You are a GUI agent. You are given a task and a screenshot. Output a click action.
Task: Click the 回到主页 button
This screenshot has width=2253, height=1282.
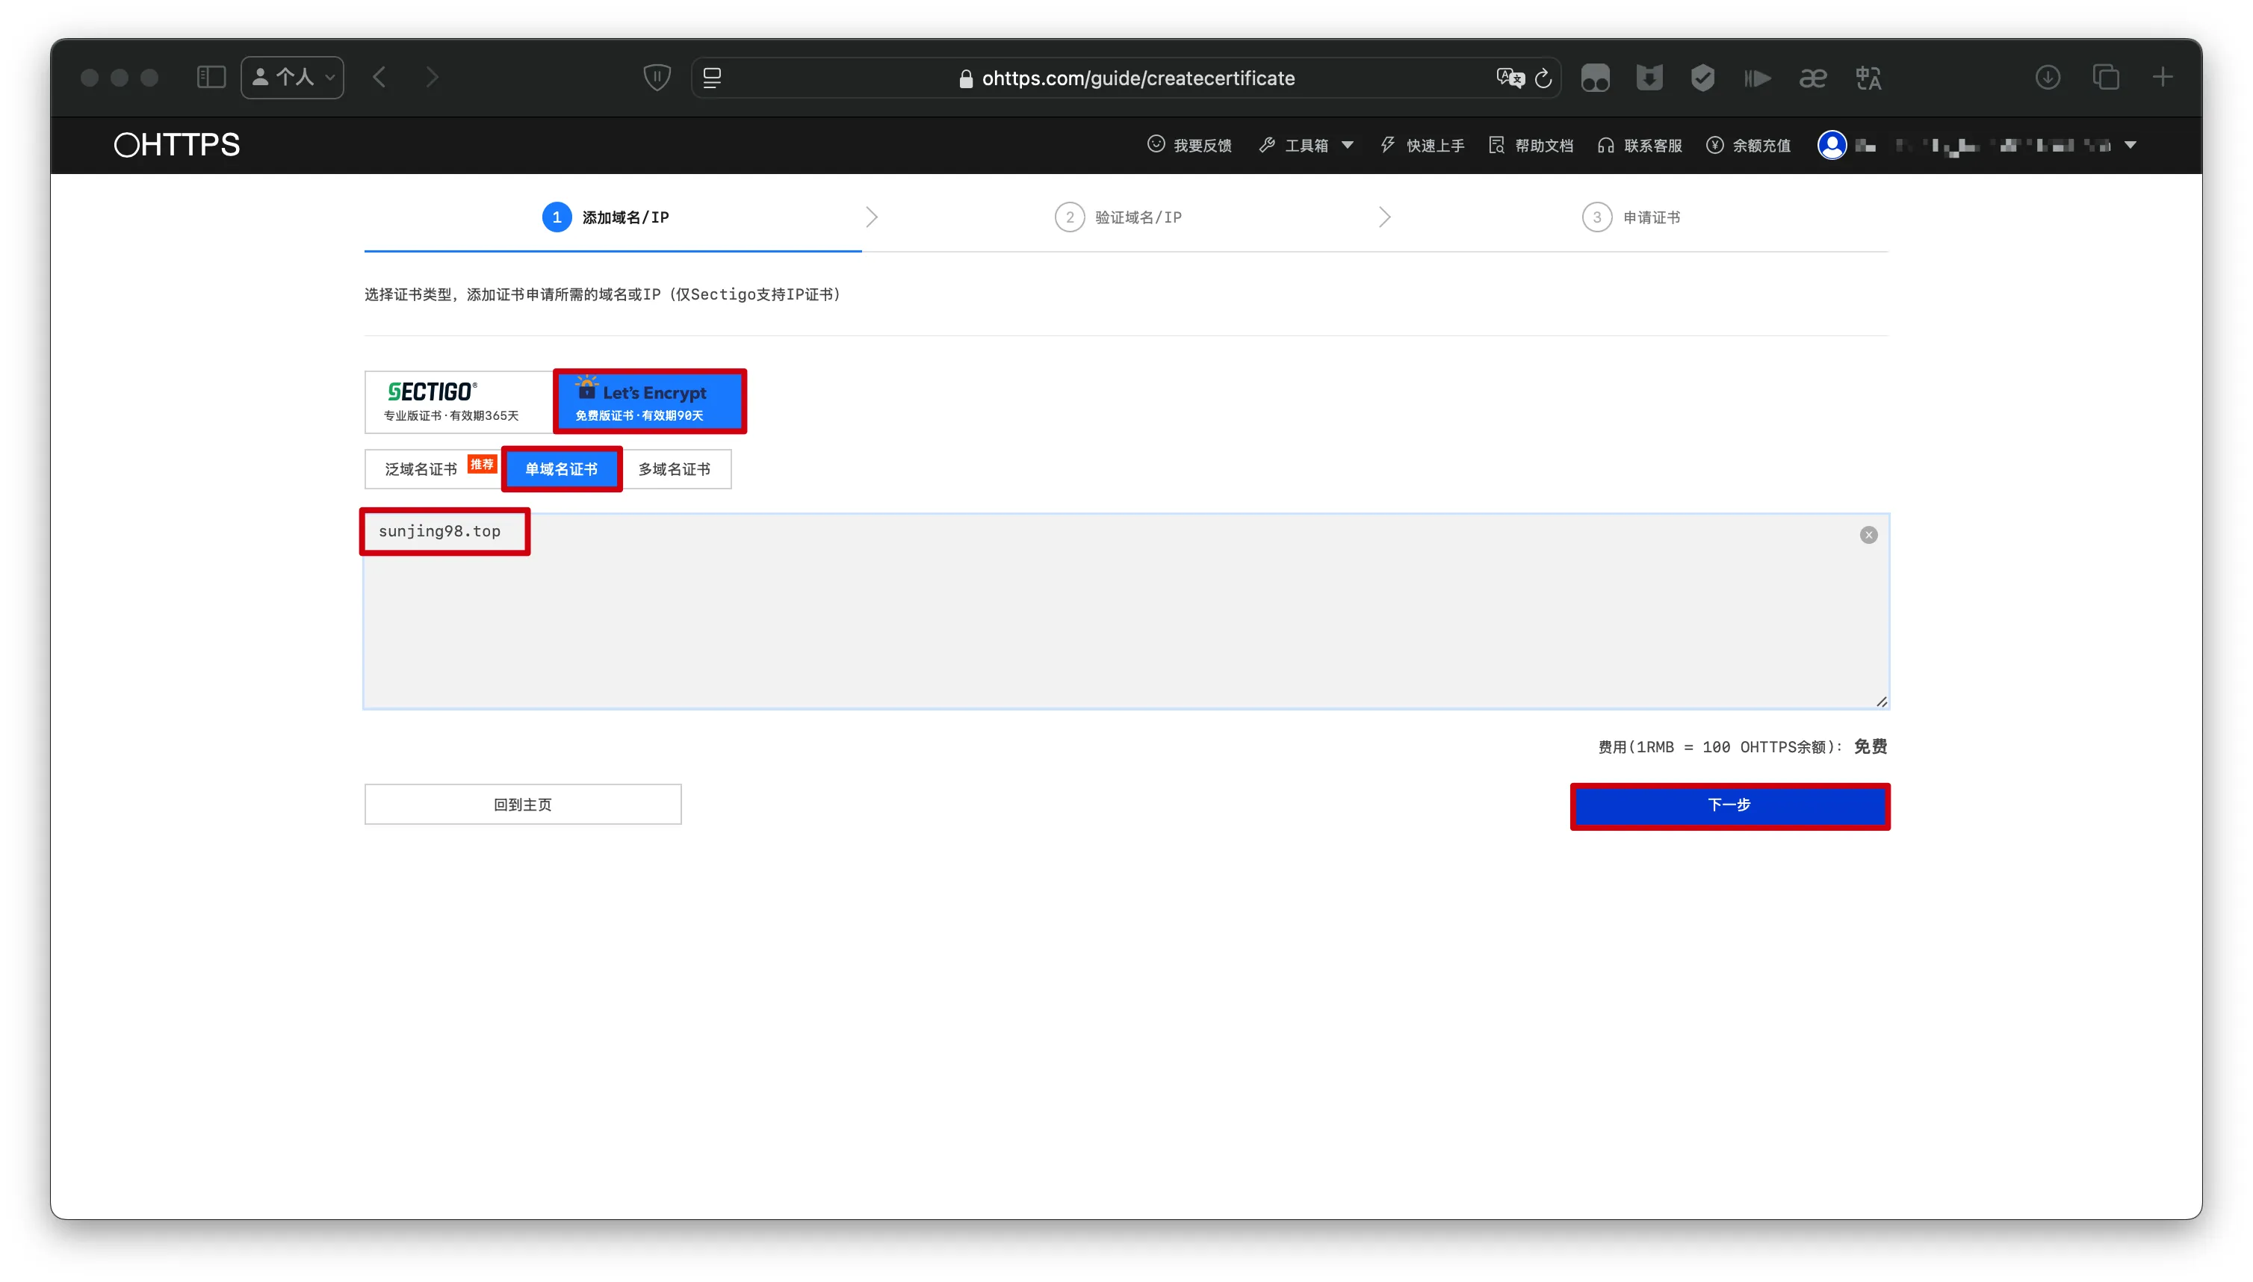pyautogui.click(x=523, y=805)
